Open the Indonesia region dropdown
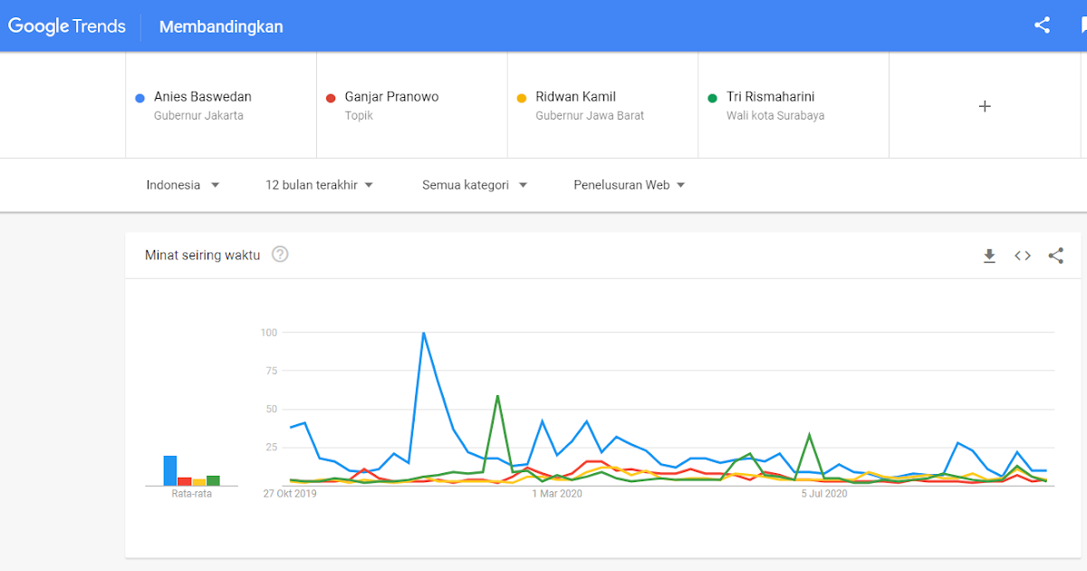Image resolution: width=1087 pixels, height=571 pixels. click(x=183, y=185)
